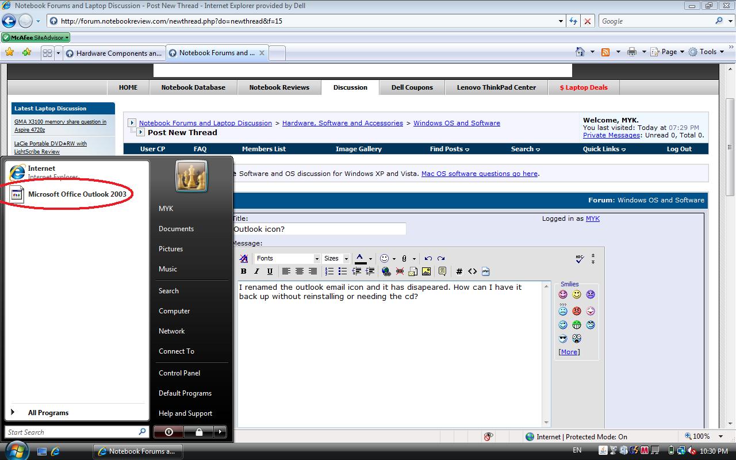Click the Insert Link globe icon
Screen dimensions: 736x460
coord(386,271)
